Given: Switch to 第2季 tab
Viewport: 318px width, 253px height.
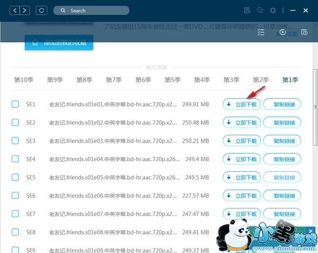Looking at the screenshot, I should (x=261, y=80).
